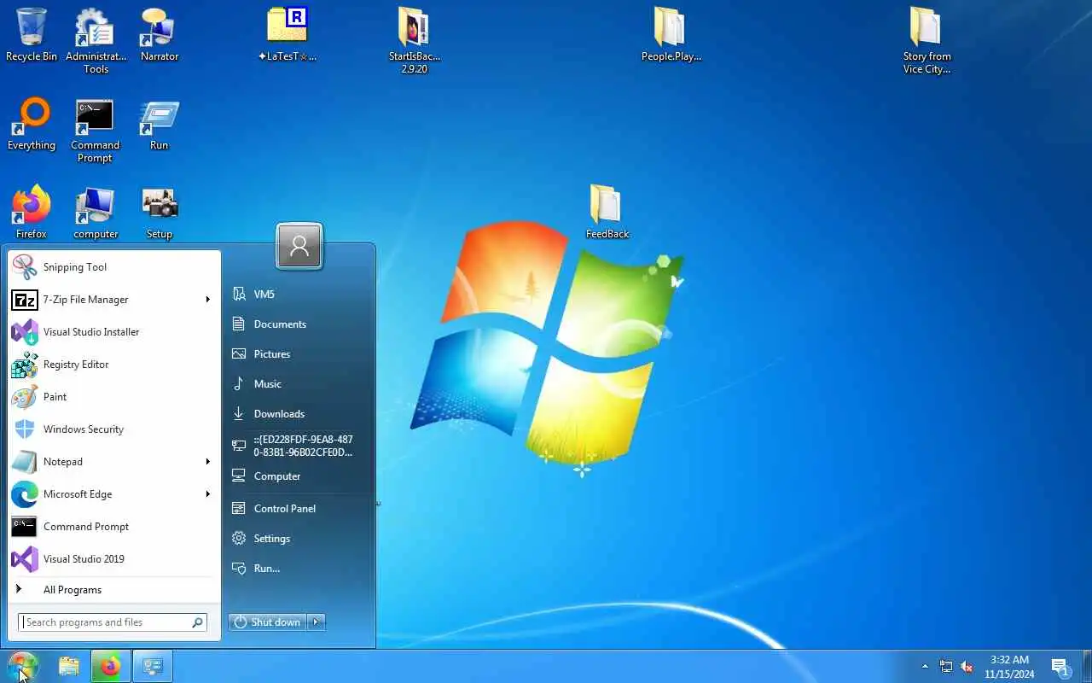Open VM5 user folder link
The height and width of the screenshot is (683, 1092).
(x=299, y=295)
